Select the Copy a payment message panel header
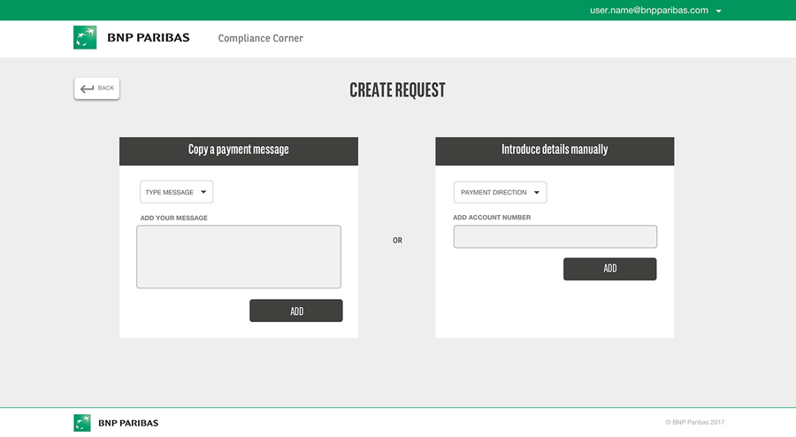 (x=239, y=150)
